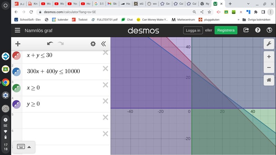Reset graph to default home view
This screenshot has width=276, height=155.
tap(269, 80)
